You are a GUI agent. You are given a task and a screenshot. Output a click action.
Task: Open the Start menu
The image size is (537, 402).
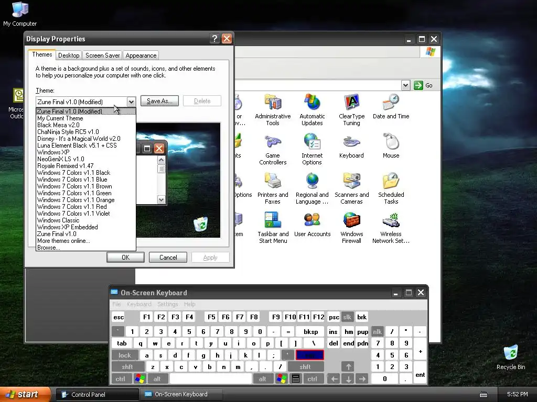tap(25, 395)
